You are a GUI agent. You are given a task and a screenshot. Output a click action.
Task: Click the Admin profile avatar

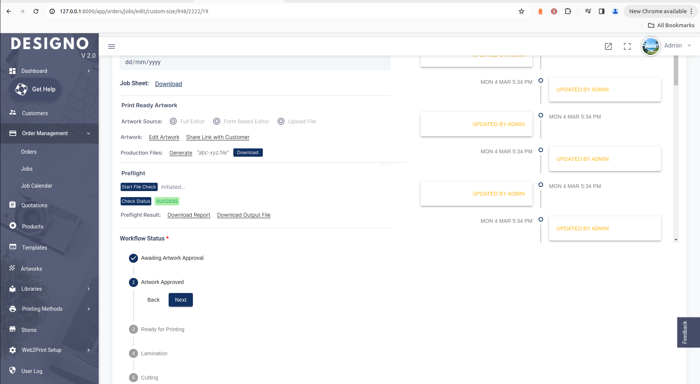(x=651, y=46)
